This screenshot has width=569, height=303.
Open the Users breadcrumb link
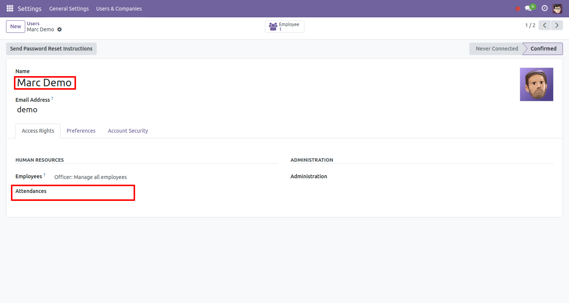click(33, 23)
